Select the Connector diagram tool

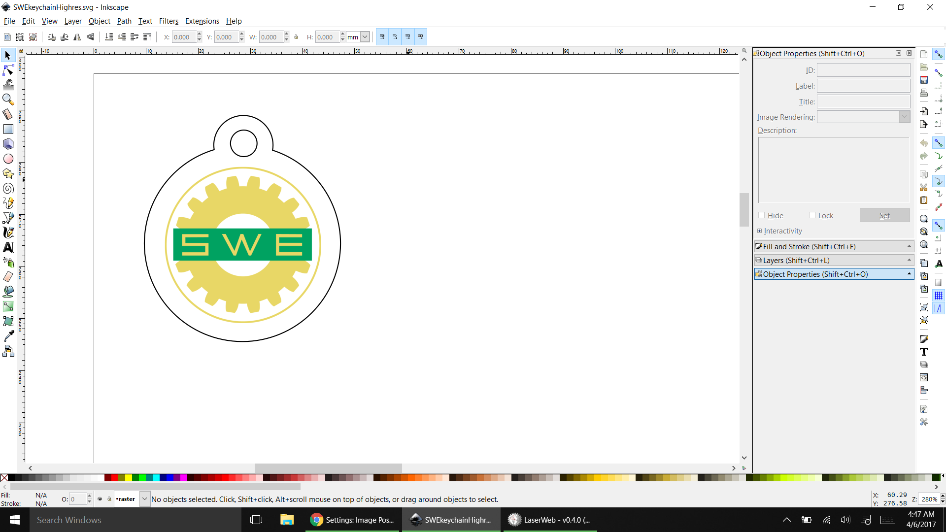pos(8,351)
